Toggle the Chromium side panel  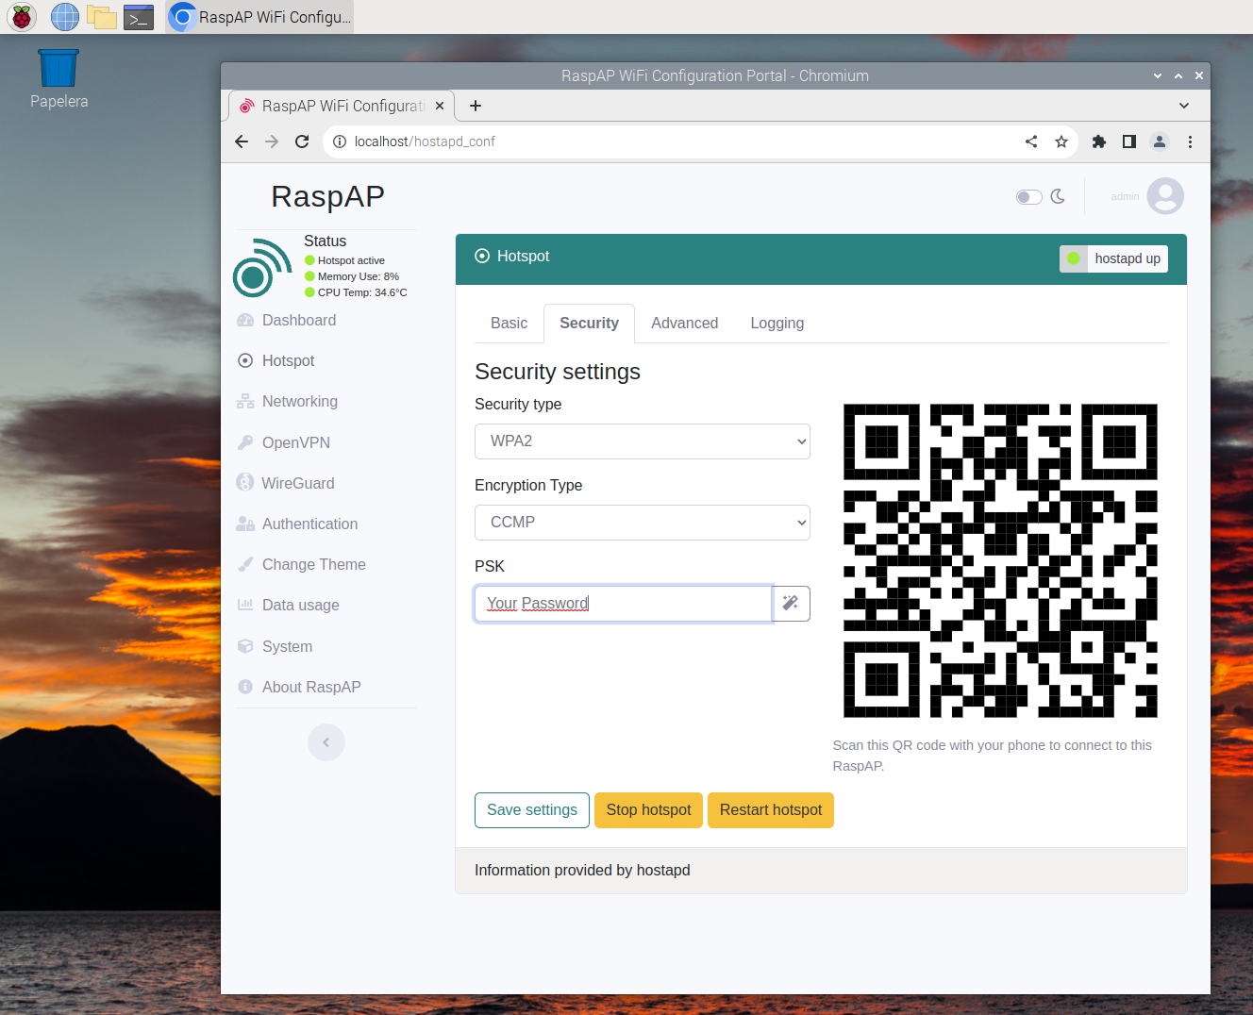coord(1129,141)
